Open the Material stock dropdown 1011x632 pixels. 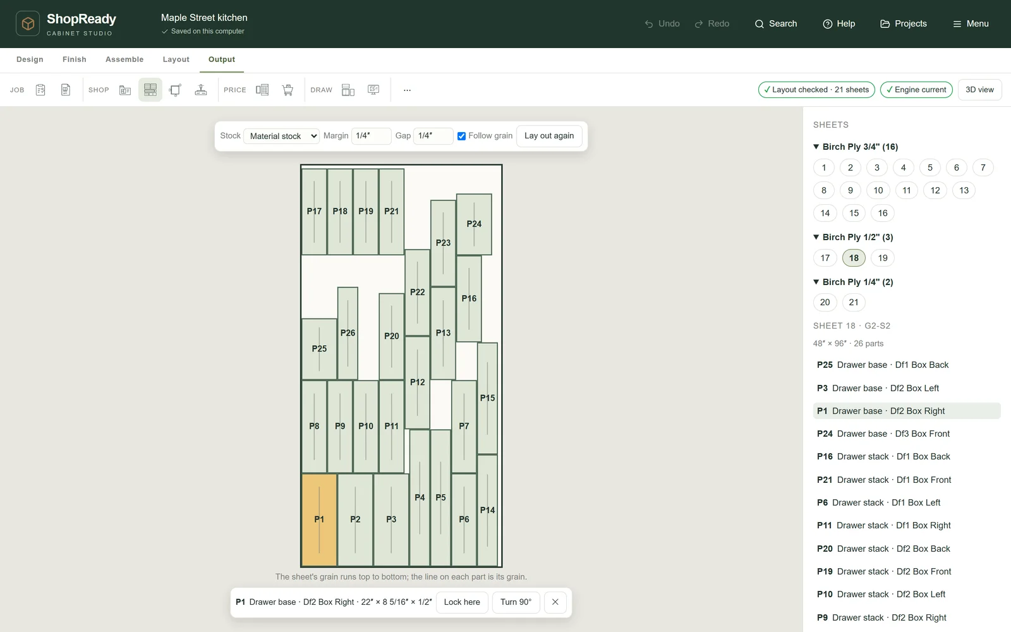pyautogui.click(x=281, y=136)
